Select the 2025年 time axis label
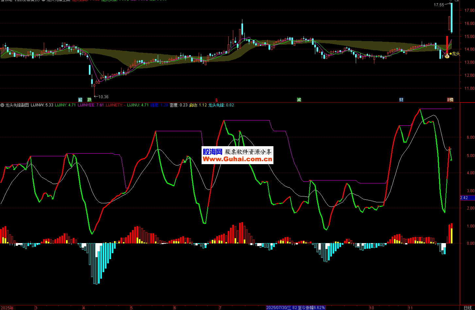Screen dimensions: 475x310 click(x=7, y=308)
